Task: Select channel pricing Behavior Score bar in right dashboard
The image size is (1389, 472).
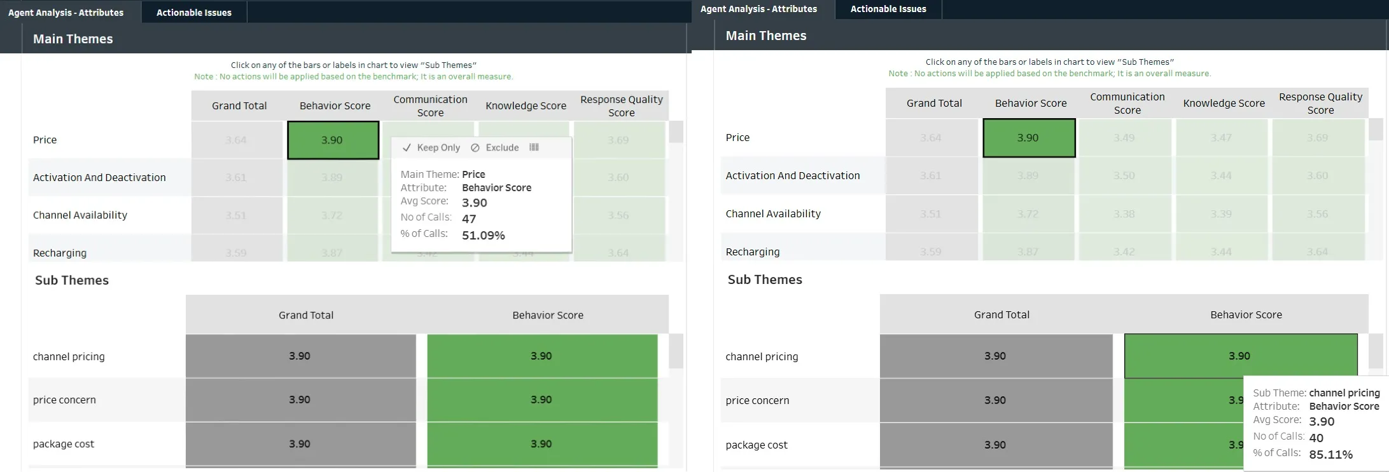Action: 1241,356
